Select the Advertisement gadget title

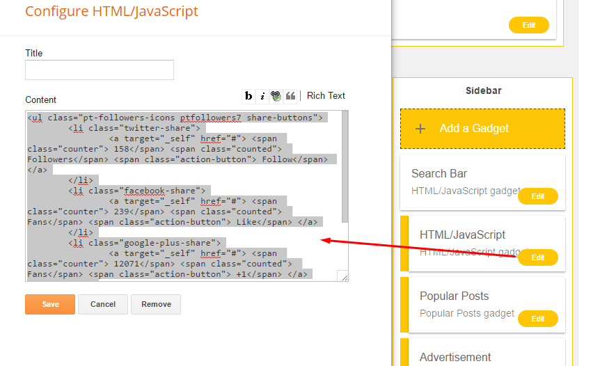[455, 357]
